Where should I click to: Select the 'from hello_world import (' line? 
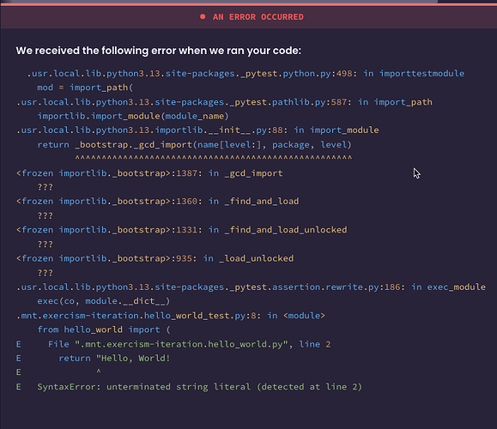click(104, 329)
